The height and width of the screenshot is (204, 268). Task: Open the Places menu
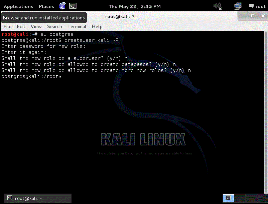pos(46,6)
